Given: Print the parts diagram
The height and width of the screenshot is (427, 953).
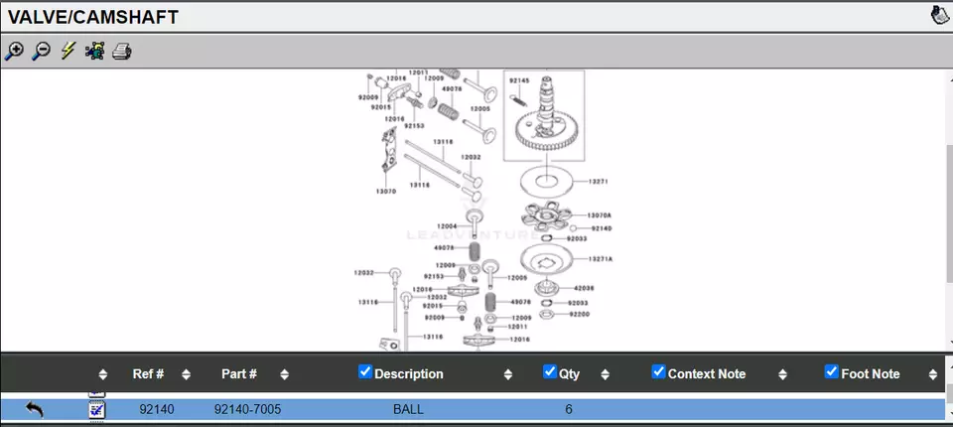Looking at the screenshot, I should pos(121,51).
